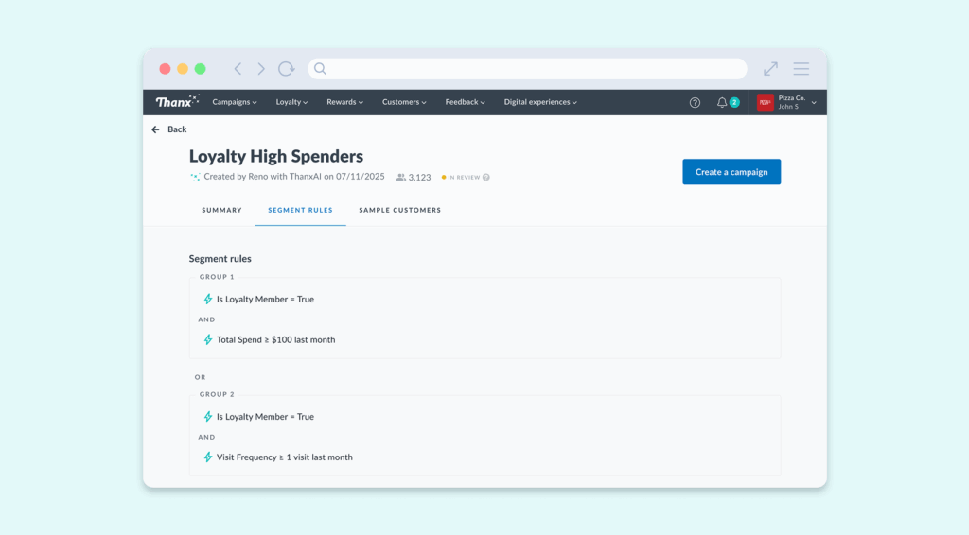Click the browser hamburger menu icon

tap(801, 69)
